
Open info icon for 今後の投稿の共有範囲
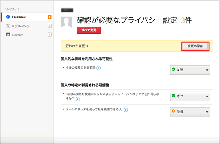click(x=99, y=68)
